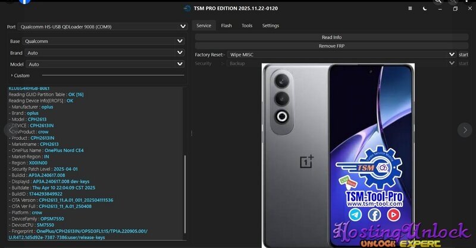Switch to the Tools tab
The height and width of the screenshot is (248, 476).
[247, 26]
